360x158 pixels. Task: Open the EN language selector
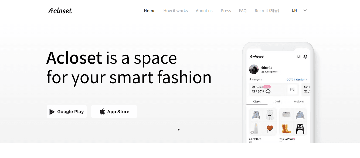click(x=294, y=11)
